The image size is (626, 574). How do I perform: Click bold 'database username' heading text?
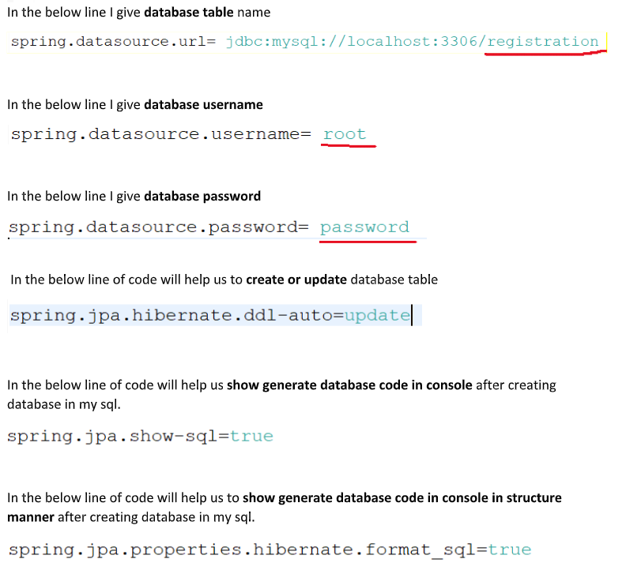click(x=203, y=104)
